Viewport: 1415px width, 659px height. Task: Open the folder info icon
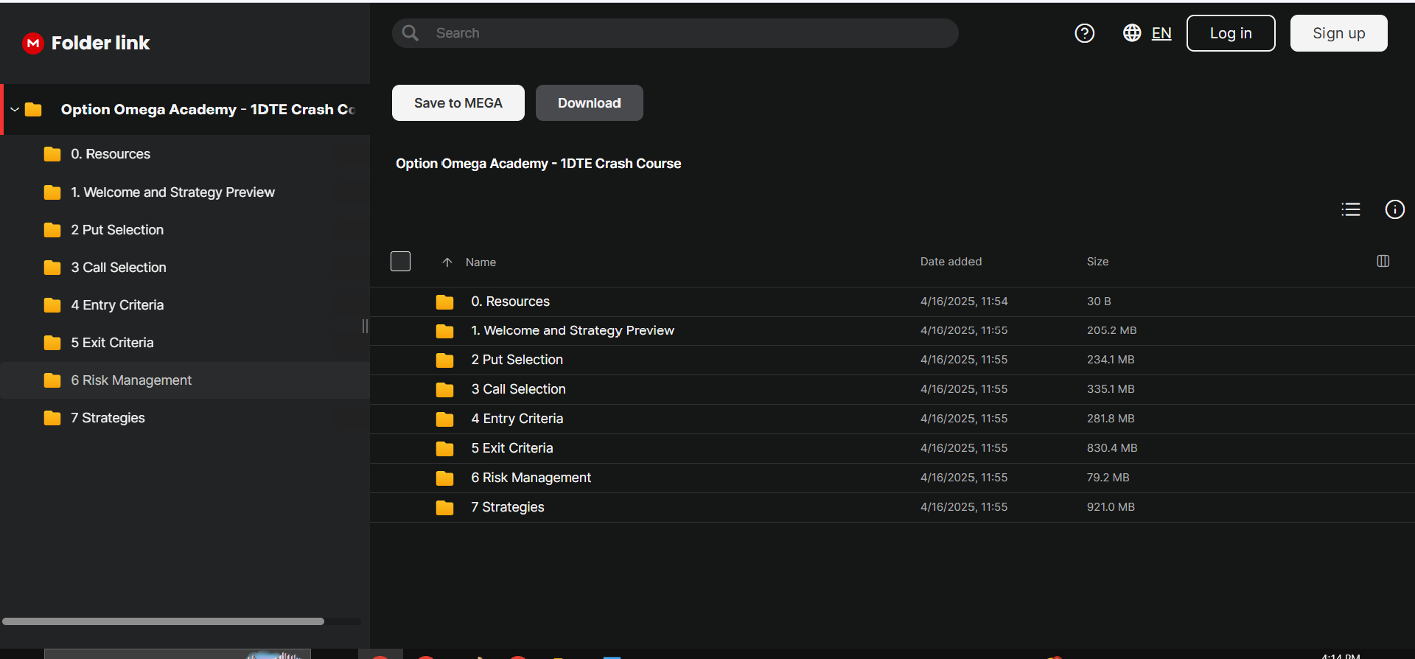pyautogui.click(x=1395, y=209)
